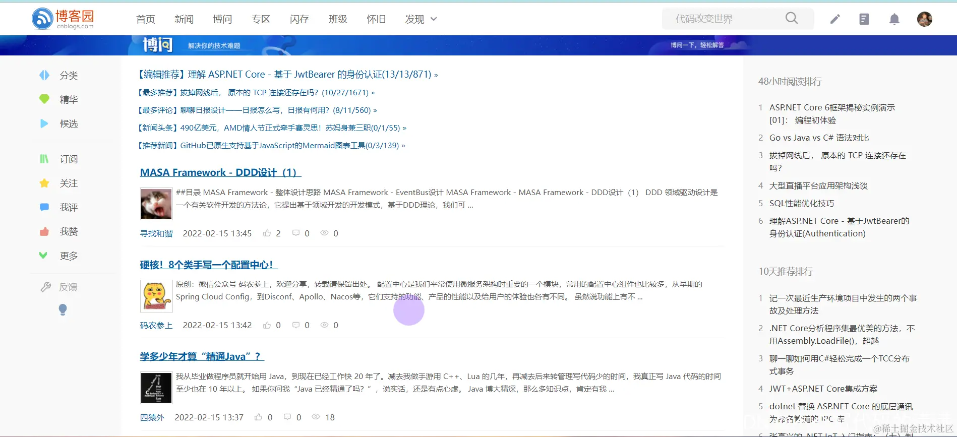Like the 硬核 配置中心 post
Viewport: 957px width, 437px height.
tap(267, 325)
